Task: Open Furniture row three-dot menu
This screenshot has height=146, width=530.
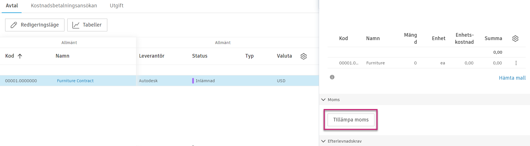Action: click(516, 63)
